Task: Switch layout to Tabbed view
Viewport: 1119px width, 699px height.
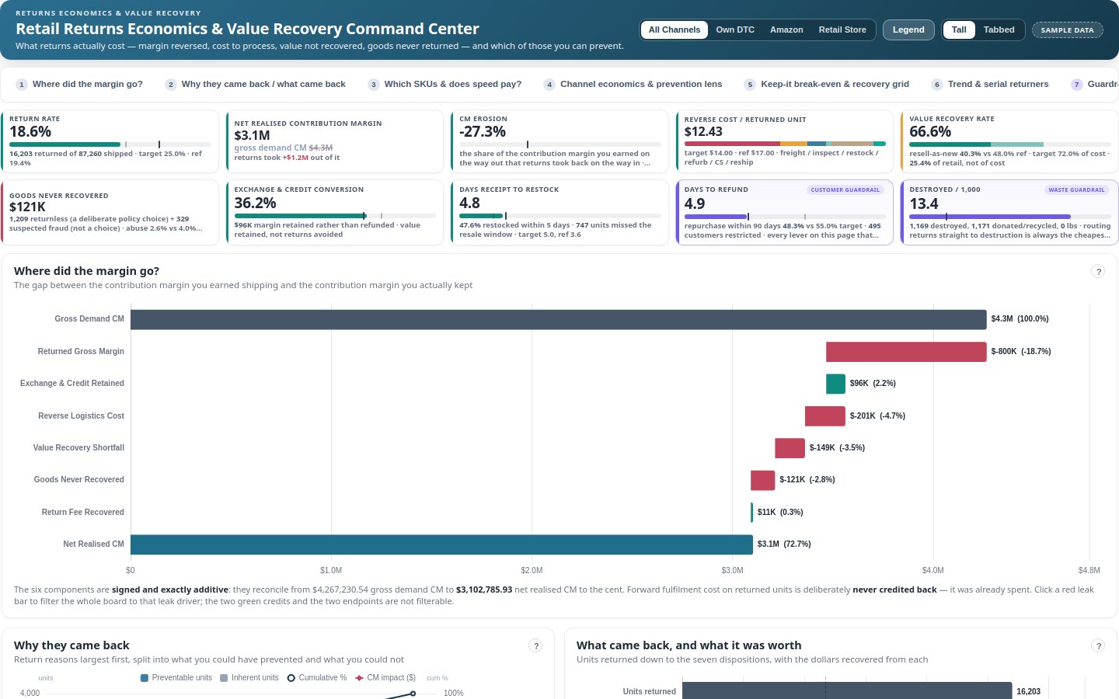Action: coord(999,30)
